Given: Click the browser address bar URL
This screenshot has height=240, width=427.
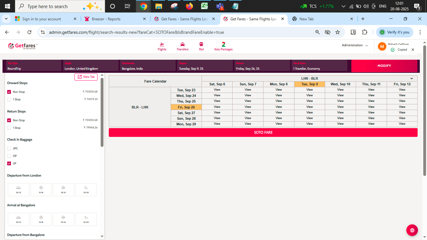Looking at the screenshot, I should (136, 32).
